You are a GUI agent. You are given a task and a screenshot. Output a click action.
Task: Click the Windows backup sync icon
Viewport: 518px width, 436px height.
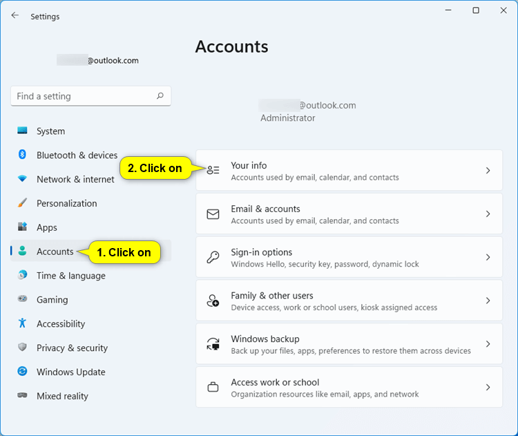click(x=213, y=344)
